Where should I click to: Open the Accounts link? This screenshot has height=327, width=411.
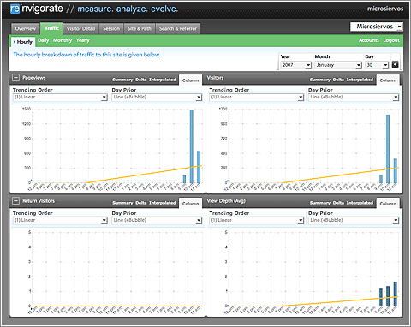369,40
